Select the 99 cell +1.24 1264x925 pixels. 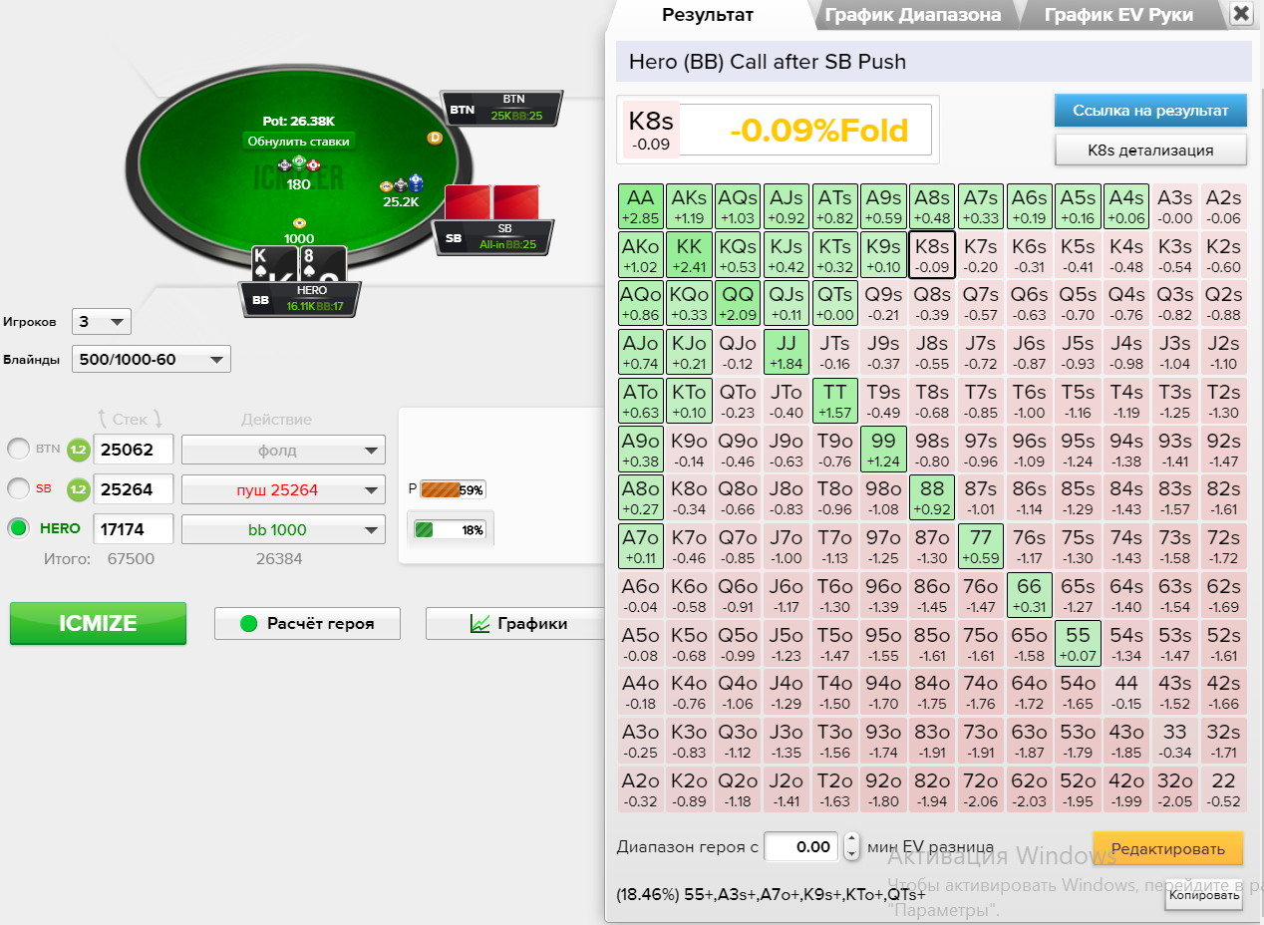coord(883,450)
